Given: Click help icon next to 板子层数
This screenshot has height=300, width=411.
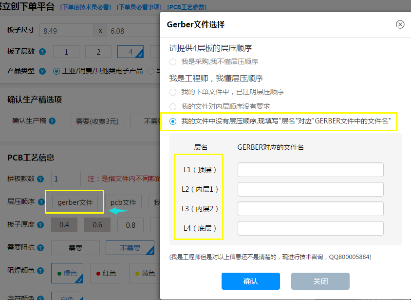Looking at the screenshot, I should click(x=42, y=52).
